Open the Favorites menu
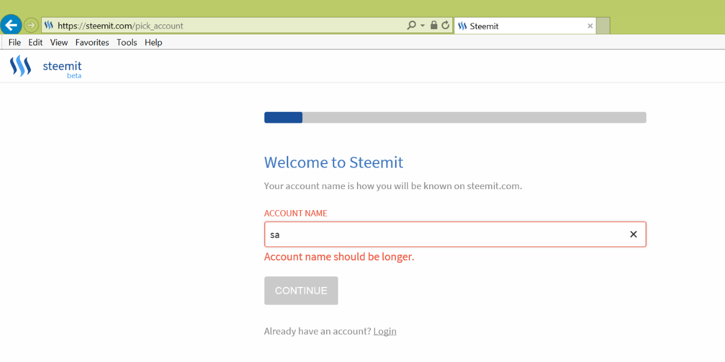Image resolution: width=725 pixels, height=362 pixels. (x=92, y=42)
